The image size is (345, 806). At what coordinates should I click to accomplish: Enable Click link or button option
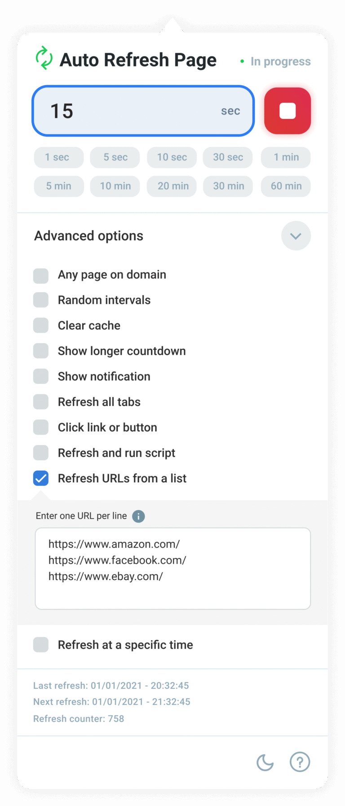click(41, 427)
